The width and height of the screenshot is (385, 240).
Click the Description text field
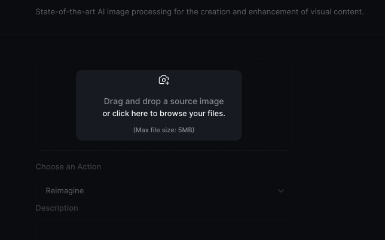(163, 231)
